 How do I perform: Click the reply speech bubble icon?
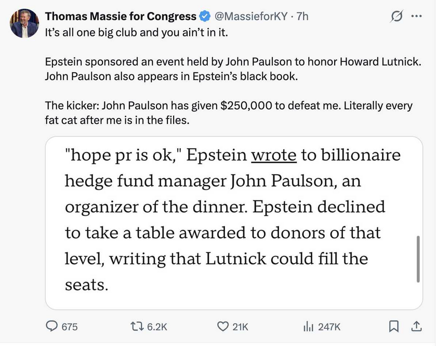pos(53,326)
